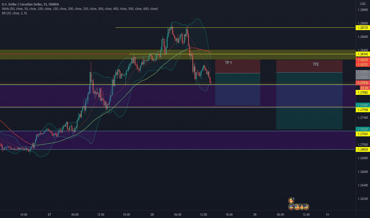
Task: Click the Canada event icon with badge 2
Action: click(302, 207)
